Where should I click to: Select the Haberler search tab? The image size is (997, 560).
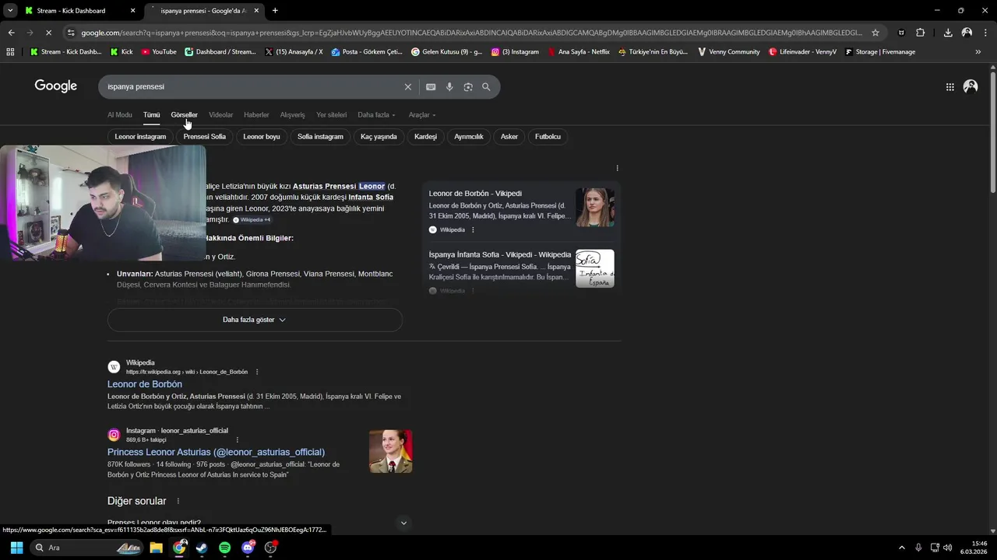(256, 115)
